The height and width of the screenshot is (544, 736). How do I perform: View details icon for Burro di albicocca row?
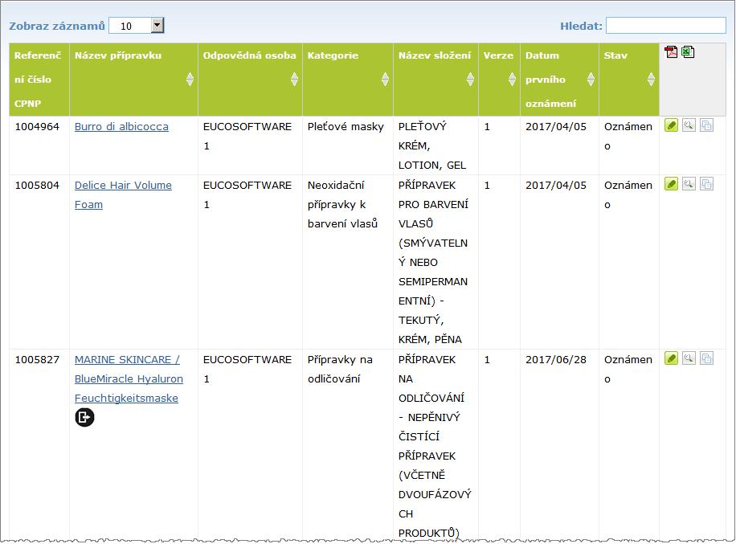(x=689, y=125)
